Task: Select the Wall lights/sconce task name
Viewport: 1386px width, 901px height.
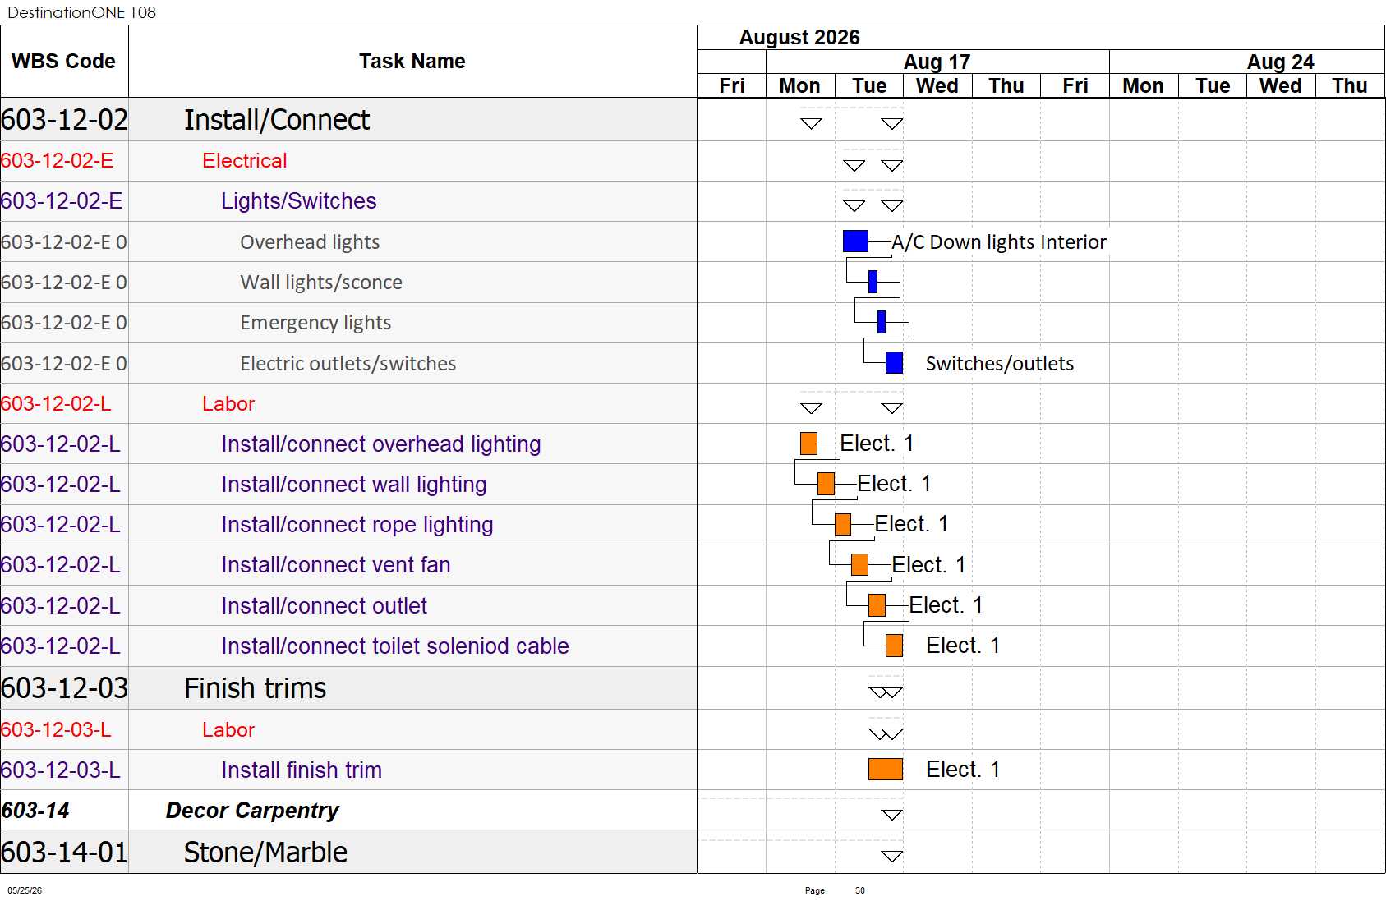Action: point(321,283)
